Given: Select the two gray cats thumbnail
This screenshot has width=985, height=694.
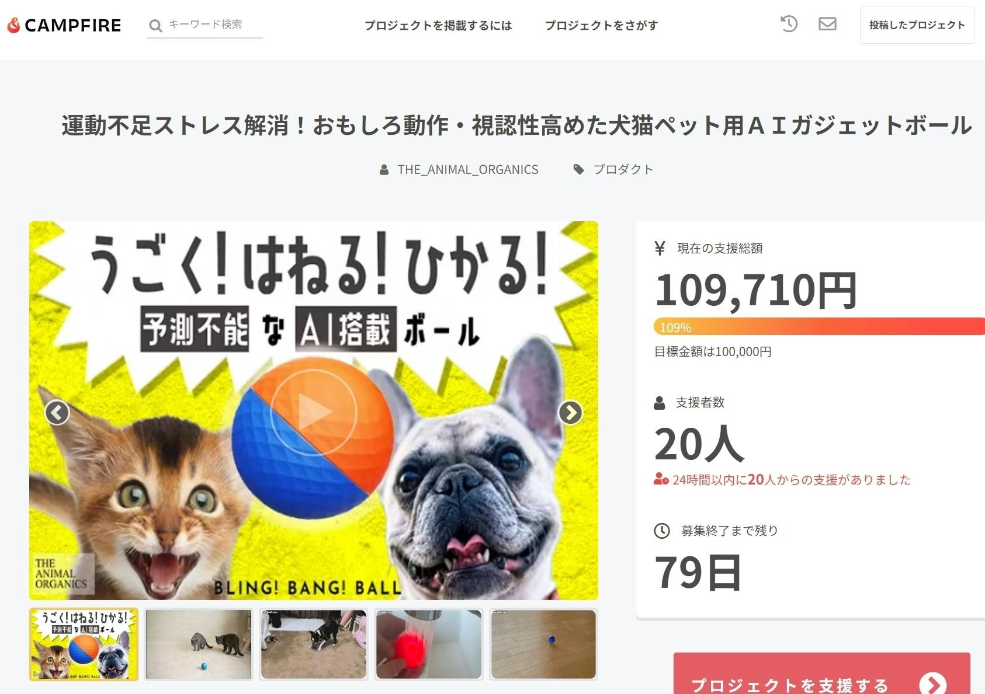Looking at the screenshot, I should pyautogui.click(x=199, y=644).
